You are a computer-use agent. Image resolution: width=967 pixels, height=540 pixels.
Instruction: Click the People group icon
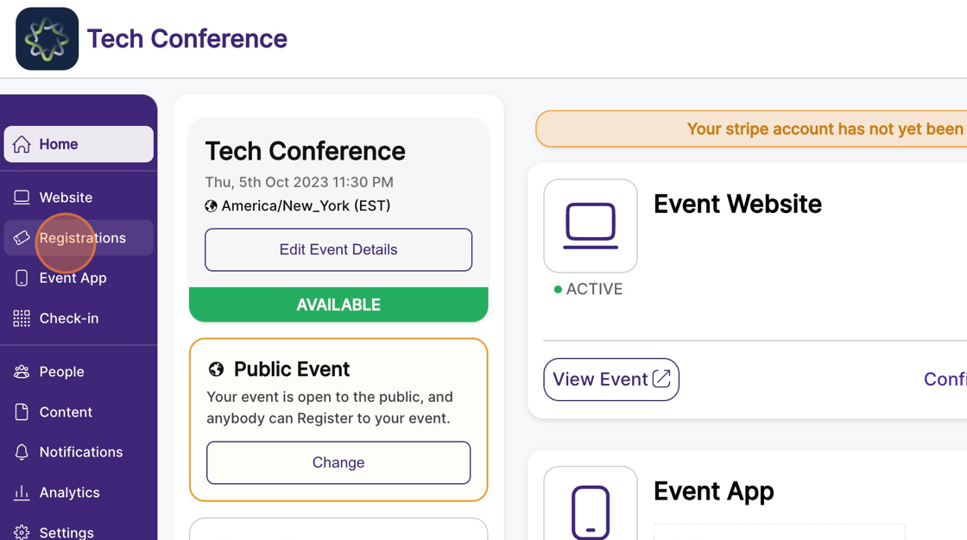22,372
